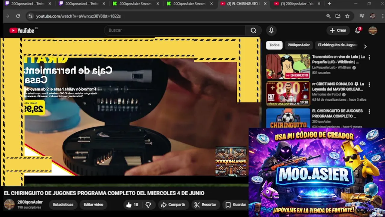
Task: Open the YouTube account avatar menu
Action: click(373, 30)
